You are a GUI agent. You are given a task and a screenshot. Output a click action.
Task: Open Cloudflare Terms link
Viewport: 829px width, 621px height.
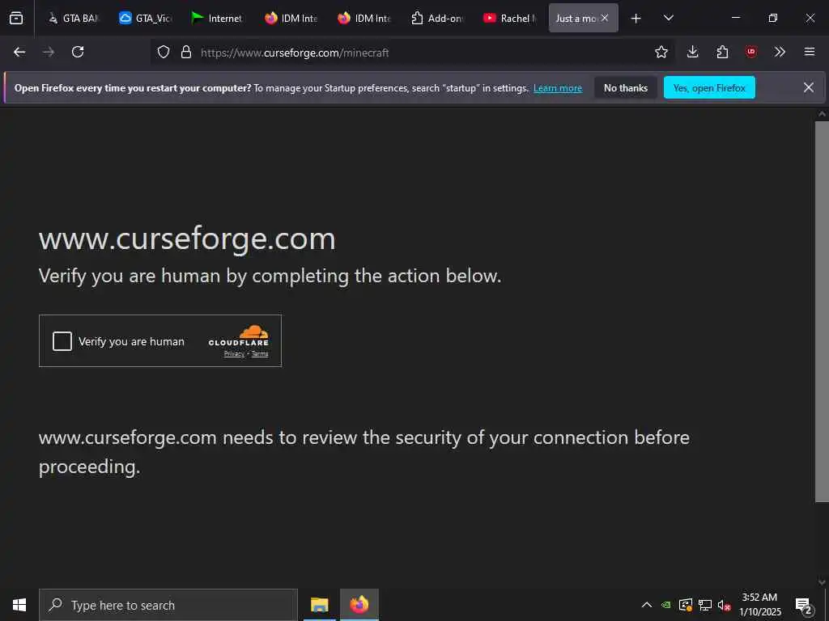coord(260,354)
